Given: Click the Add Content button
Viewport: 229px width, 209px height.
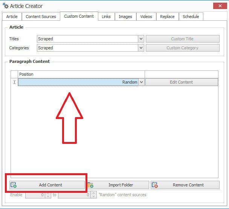Looking at the screenshot, I should tap(47, 185).
